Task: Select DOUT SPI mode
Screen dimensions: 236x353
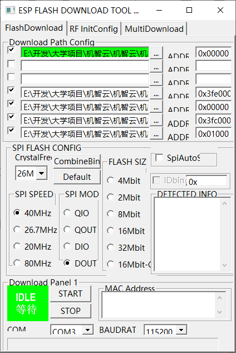Action: (80, 263)
